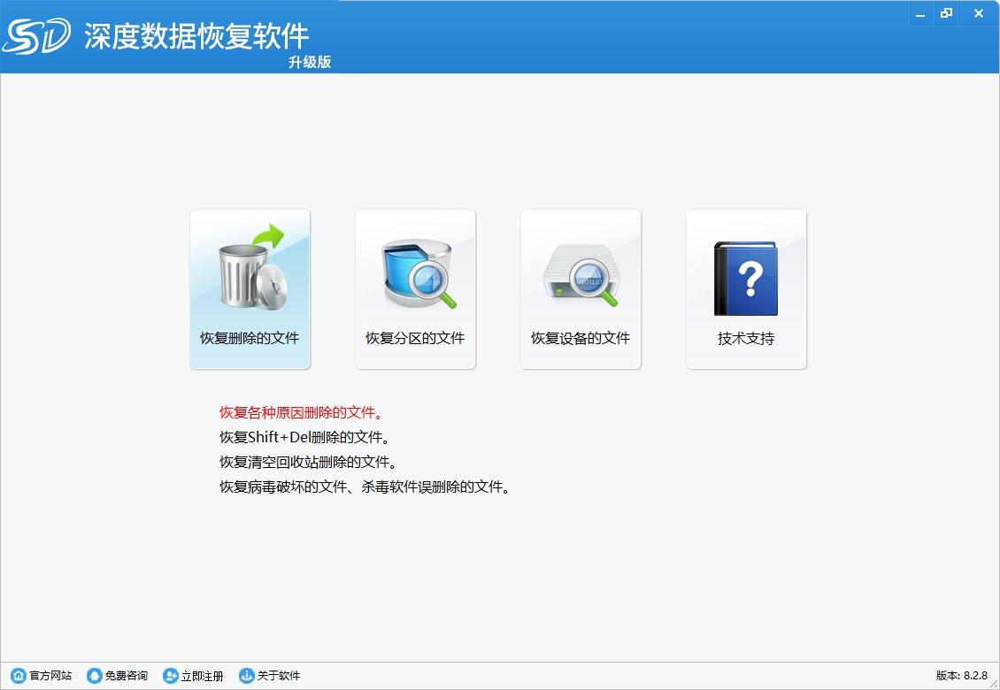Click the 升级版 subtitle text
Image resolution: width=1000 pixels, height=690 pixels.
(x=310, y=62)
